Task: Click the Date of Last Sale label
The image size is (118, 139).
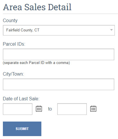Action: 21,99
